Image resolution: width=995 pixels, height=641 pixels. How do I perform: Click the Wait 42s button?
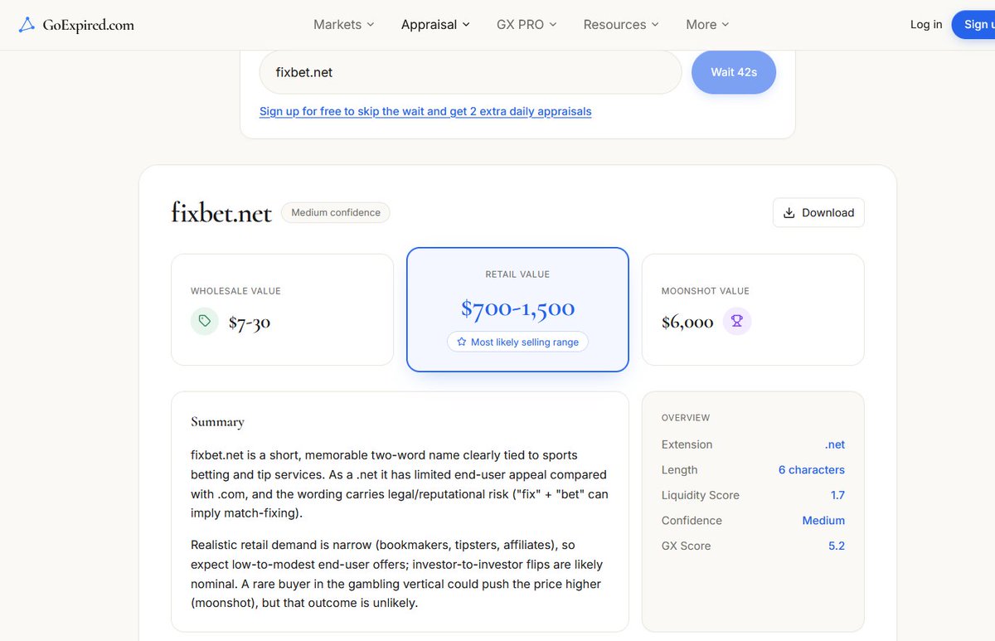[734, 72]
